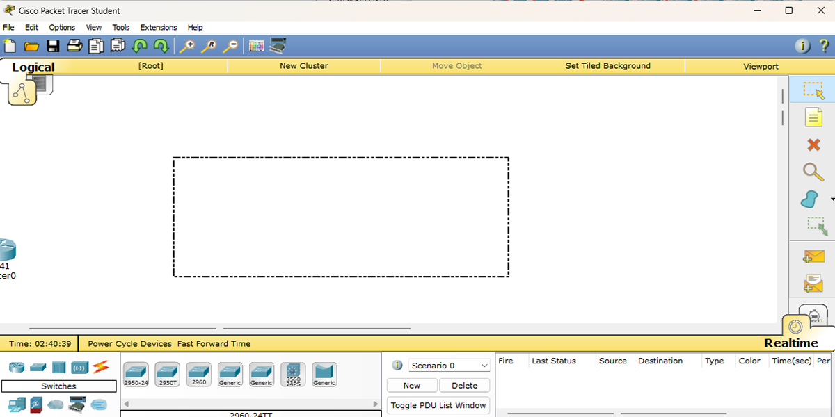The height and width of the screenshot is (417, 835).
Task: Pick the 3560 24PS multilayer switch
Action: [x=293, y=375]
